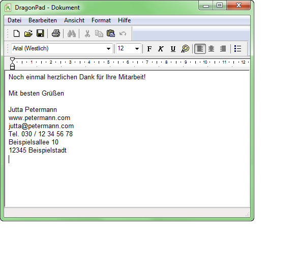This screenshot has height=267, width=299.
Task: Center-align the text
Action: coord(212,49)
